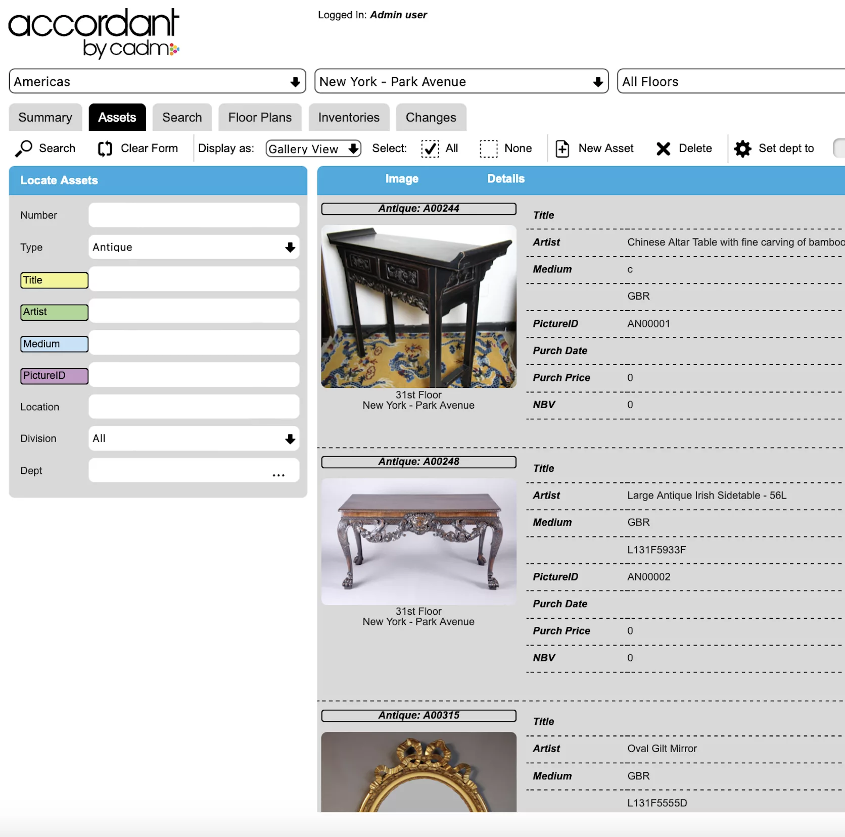
Task: Click the Delete X icon
Action: tap(663, 149)
